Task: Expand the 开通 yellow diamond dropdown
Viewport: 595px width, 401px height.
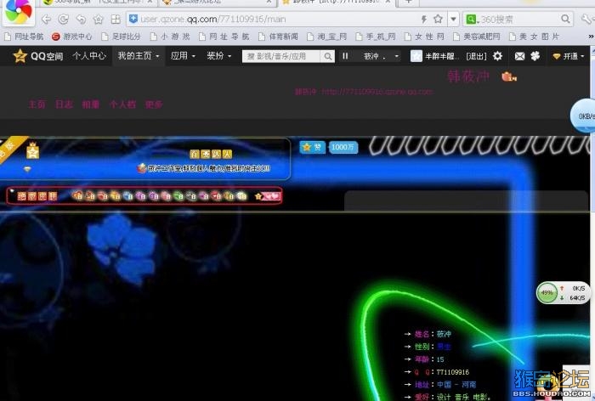Action: coord(569,56)
